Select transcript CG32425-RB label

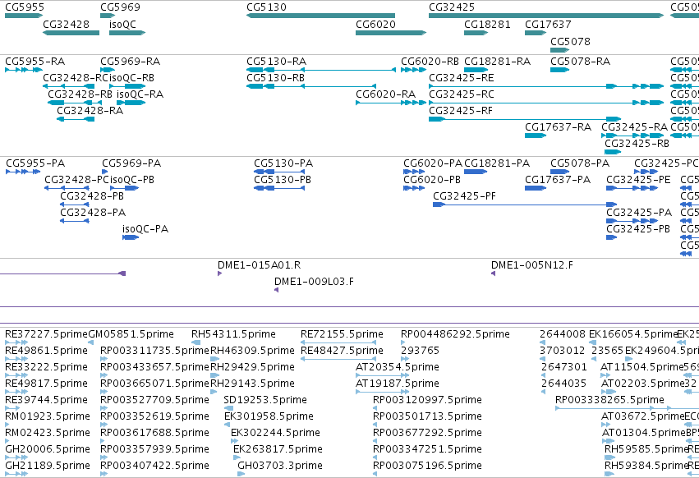pos(637,144)
